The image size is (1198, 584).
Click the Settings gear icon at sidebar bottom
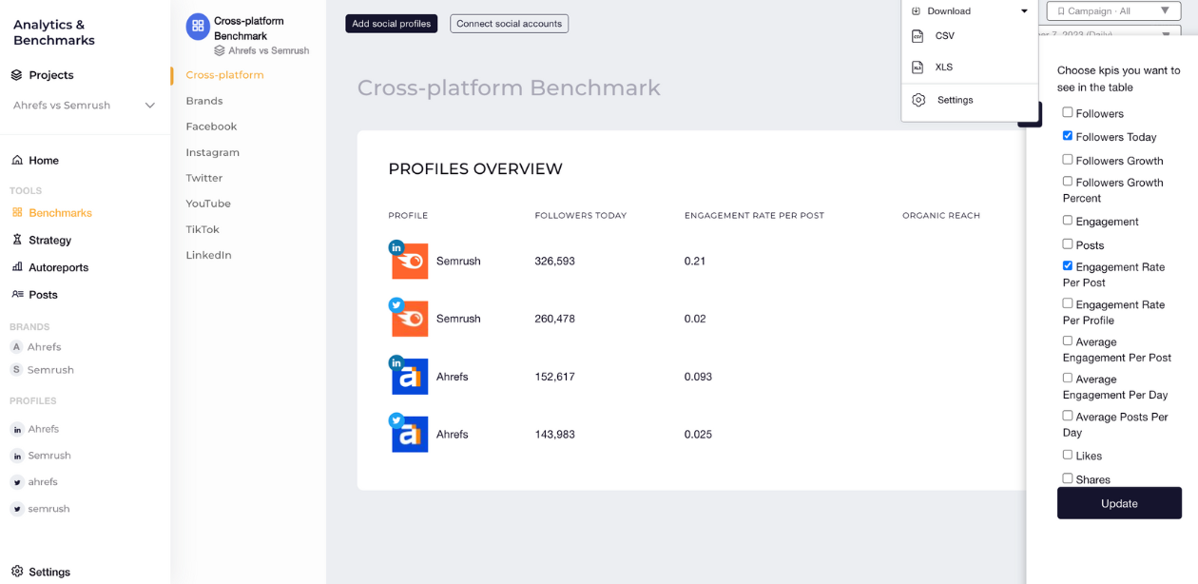[x=17, y=572]
